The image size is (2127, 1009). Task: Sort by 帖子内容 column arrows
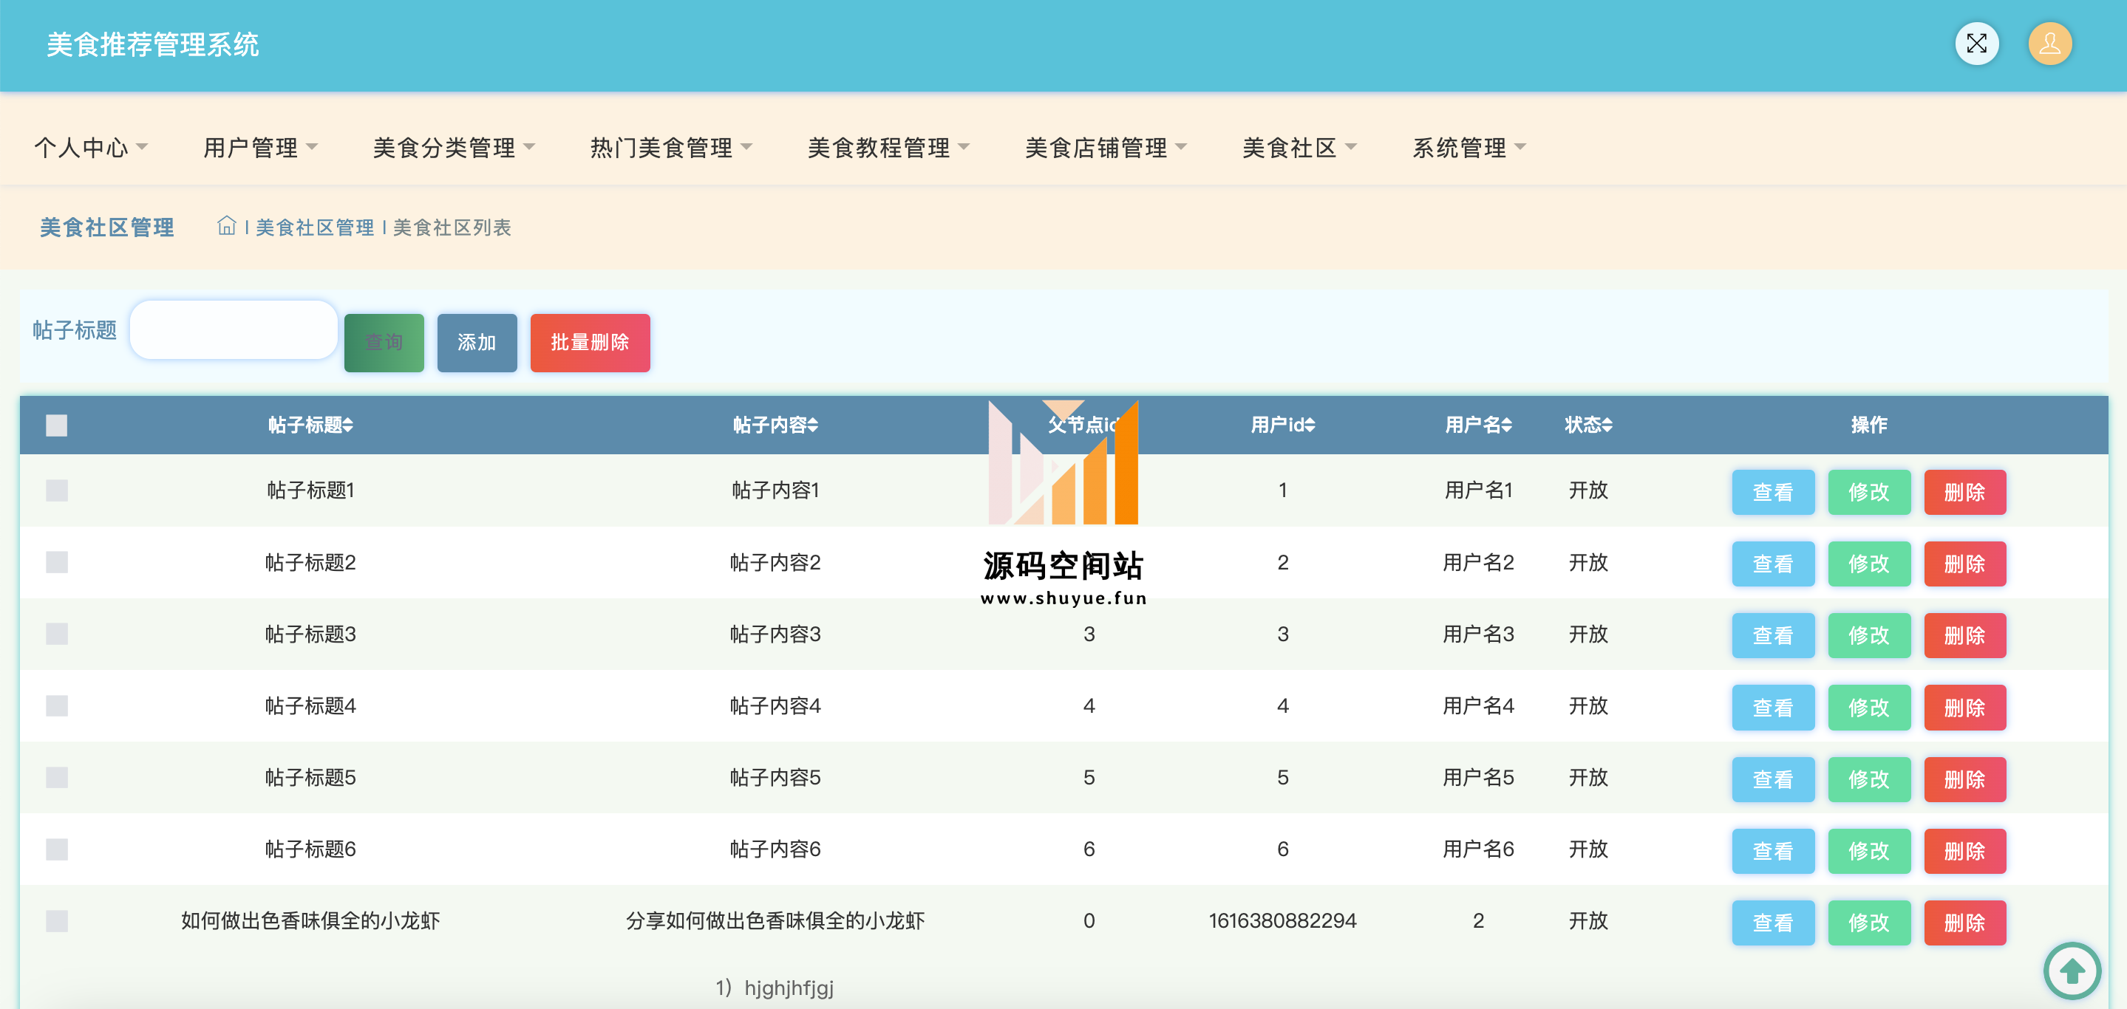coord(812,425)
